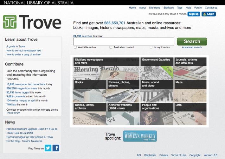Open 104 works merged or split link

click(x=21, y=100)
